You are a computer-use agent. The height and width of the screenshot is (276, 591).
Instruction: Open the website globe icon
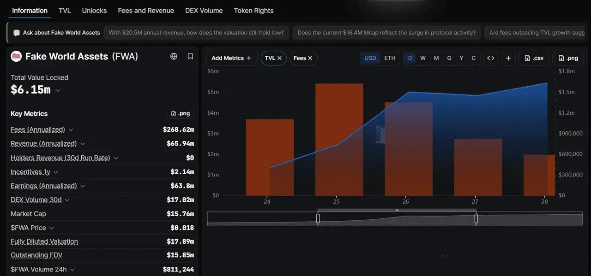[x=174, y=56]
